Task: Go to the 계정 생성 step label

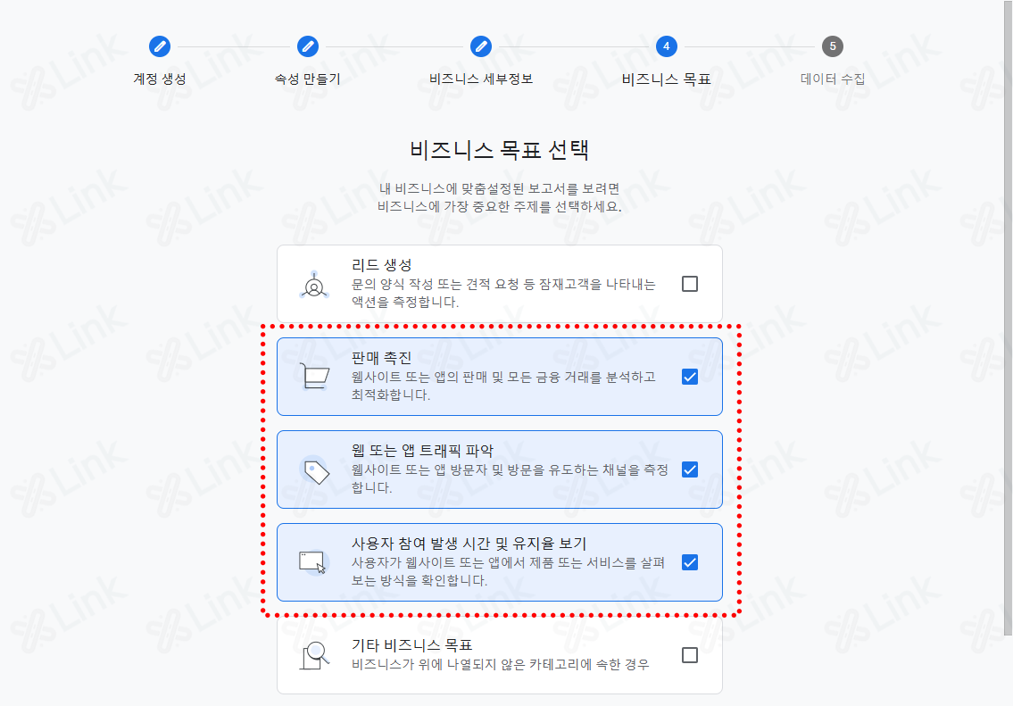Action: pyautogui.click(x=160, y=79)
